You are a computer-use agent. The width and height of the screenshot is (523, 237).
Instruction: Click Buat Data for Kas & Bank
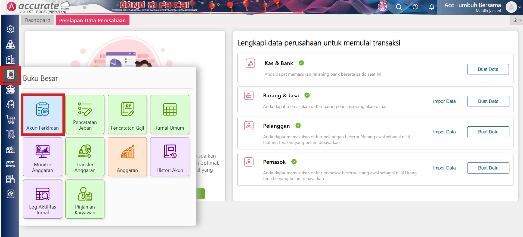coord(488,69)
